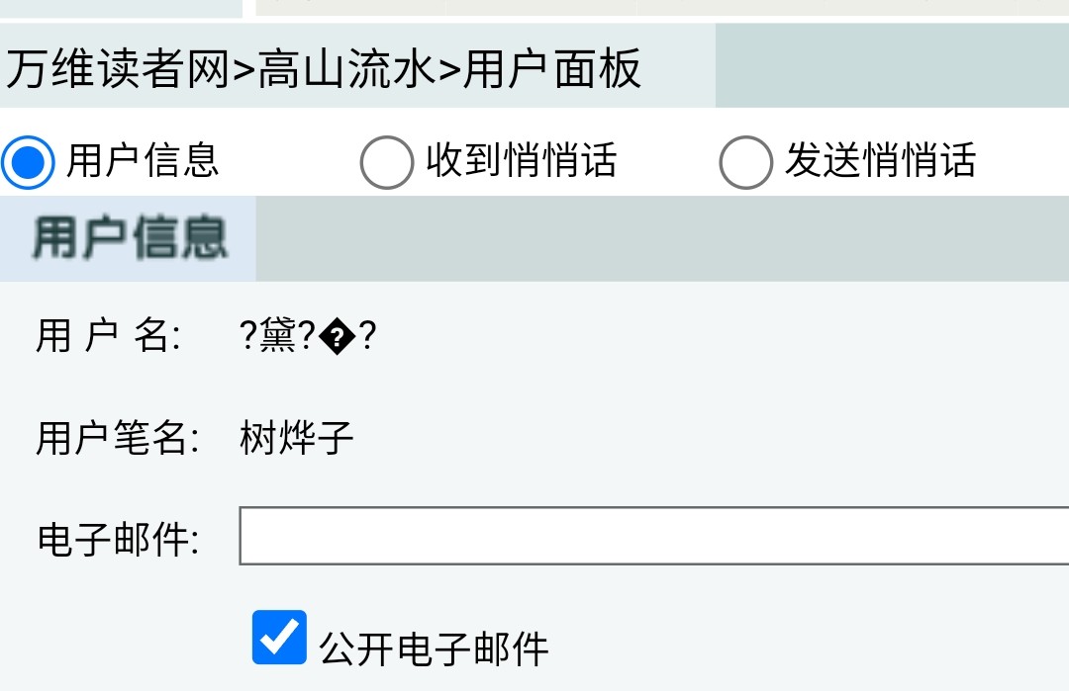This screenshot has width=1069, height=691.
Task: Click the bold 用户信息 section header
Action: [x=130, y=238]
